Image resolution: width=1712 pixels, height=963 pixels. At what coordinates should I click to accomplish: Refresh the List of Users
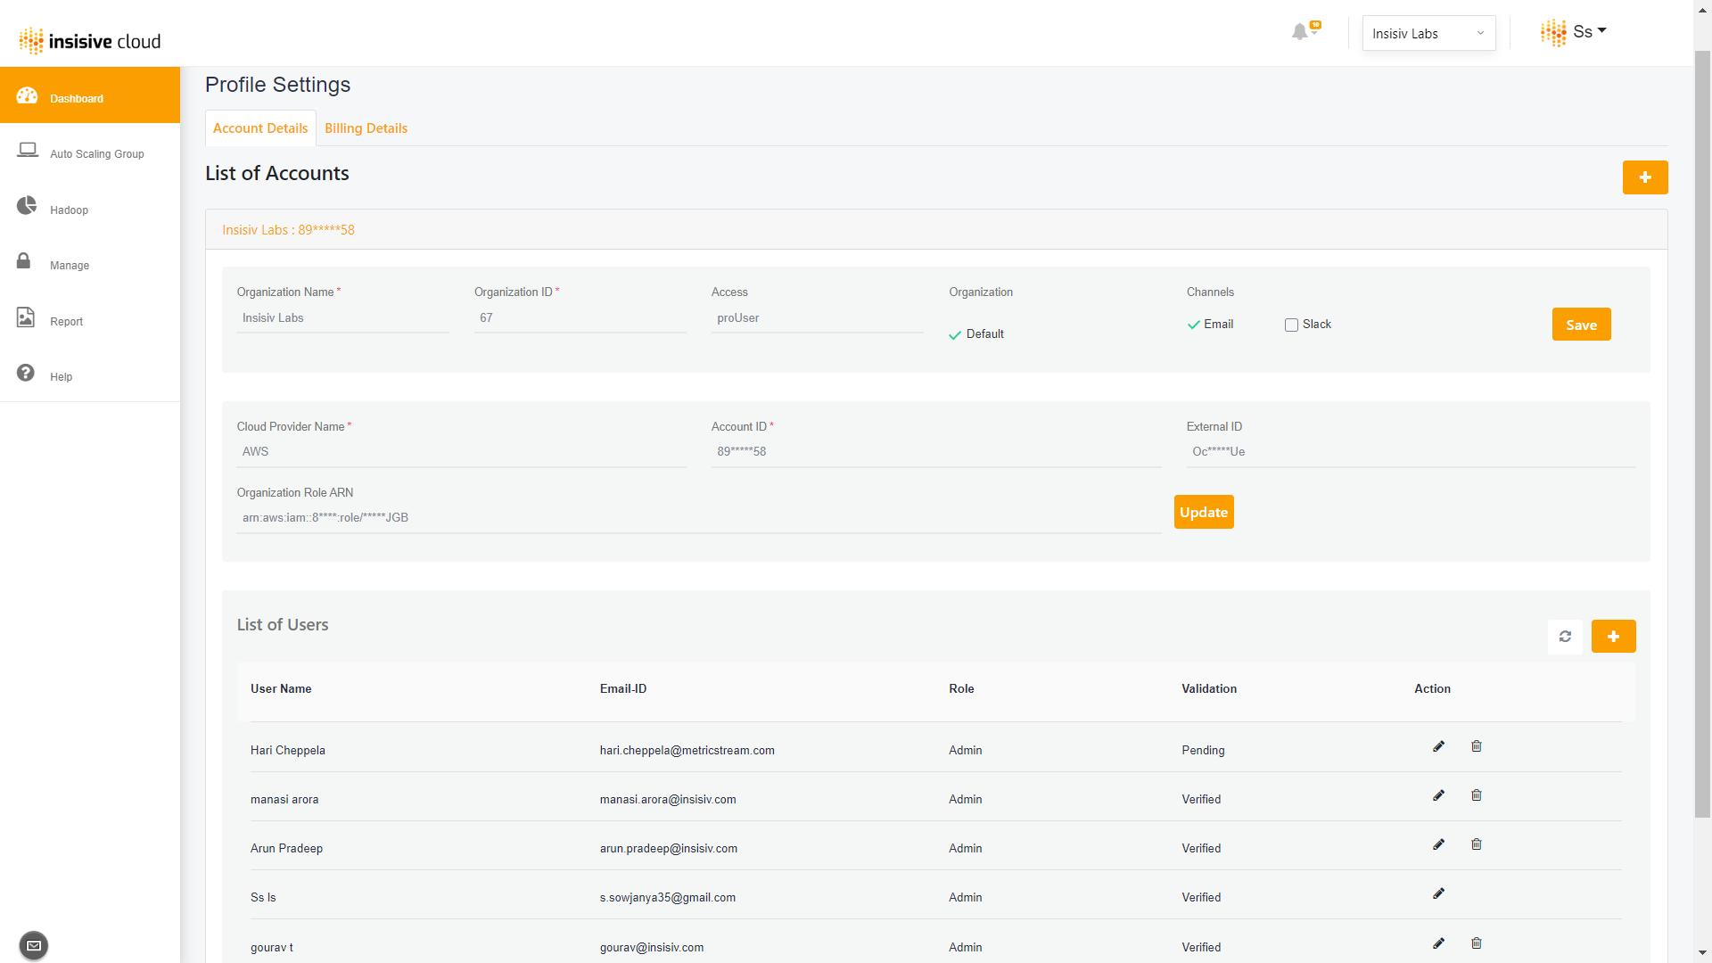[1565, 637]
